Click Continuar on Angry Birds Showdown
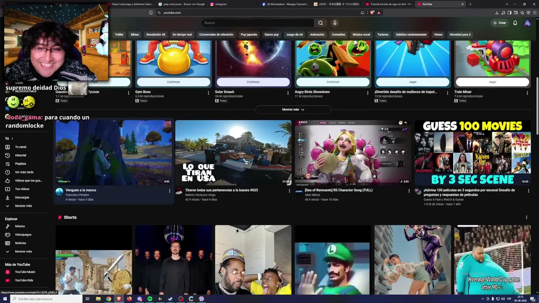The height and width of the screenshot is (303, 539). coord(333,82)
